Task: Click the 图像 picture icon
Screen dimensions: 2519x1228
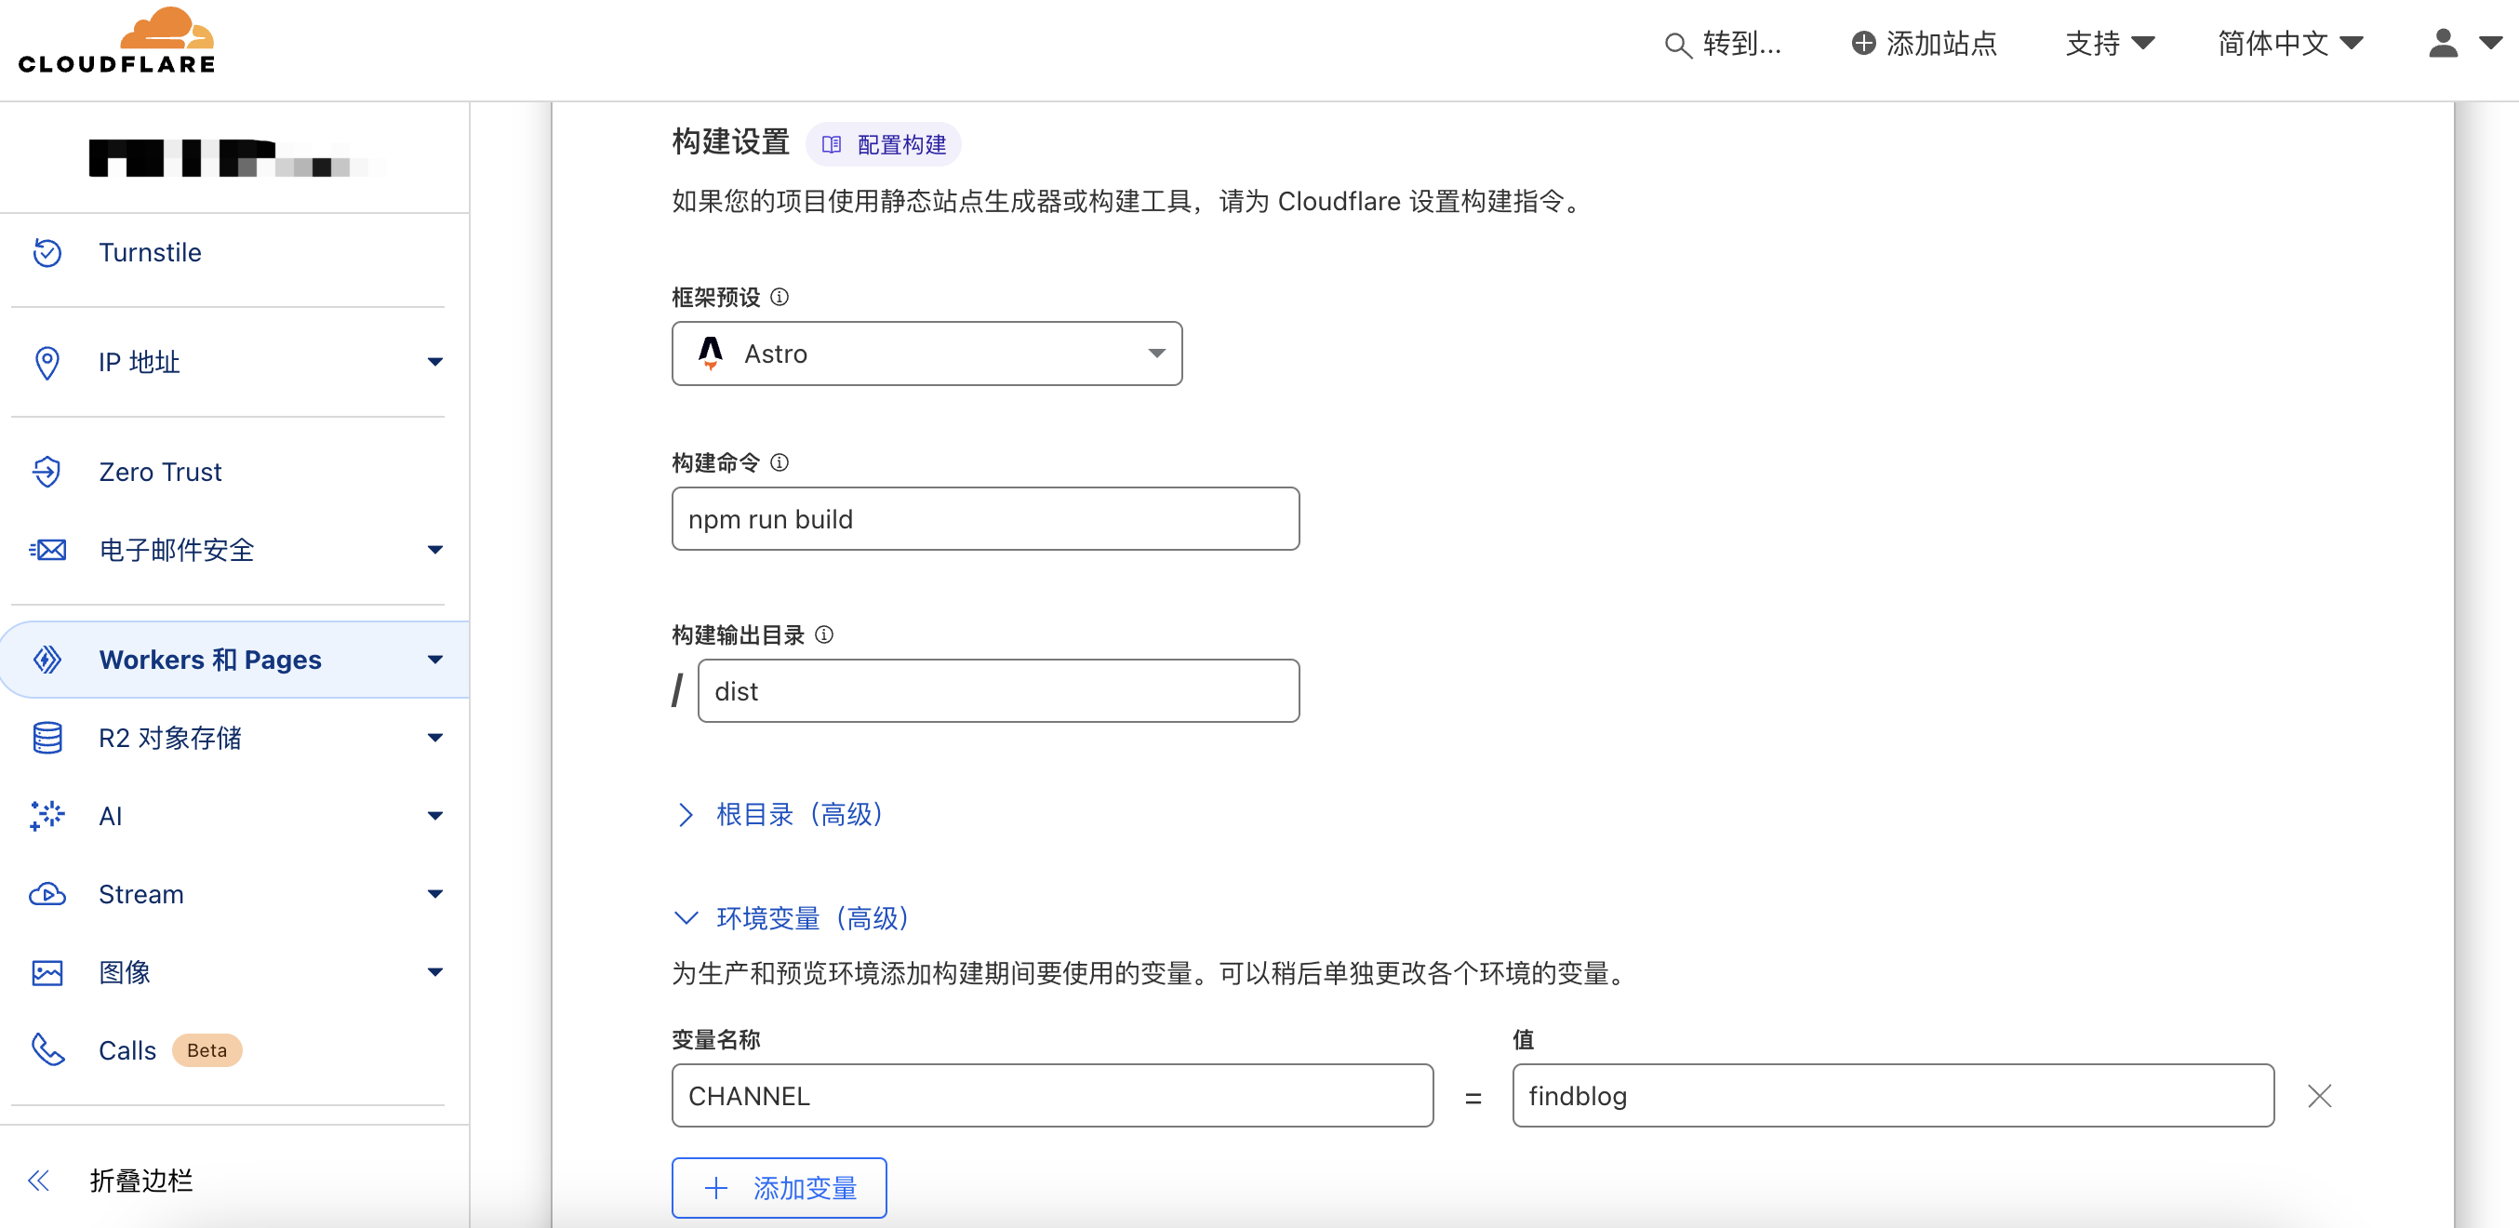Action: [47, 972]
